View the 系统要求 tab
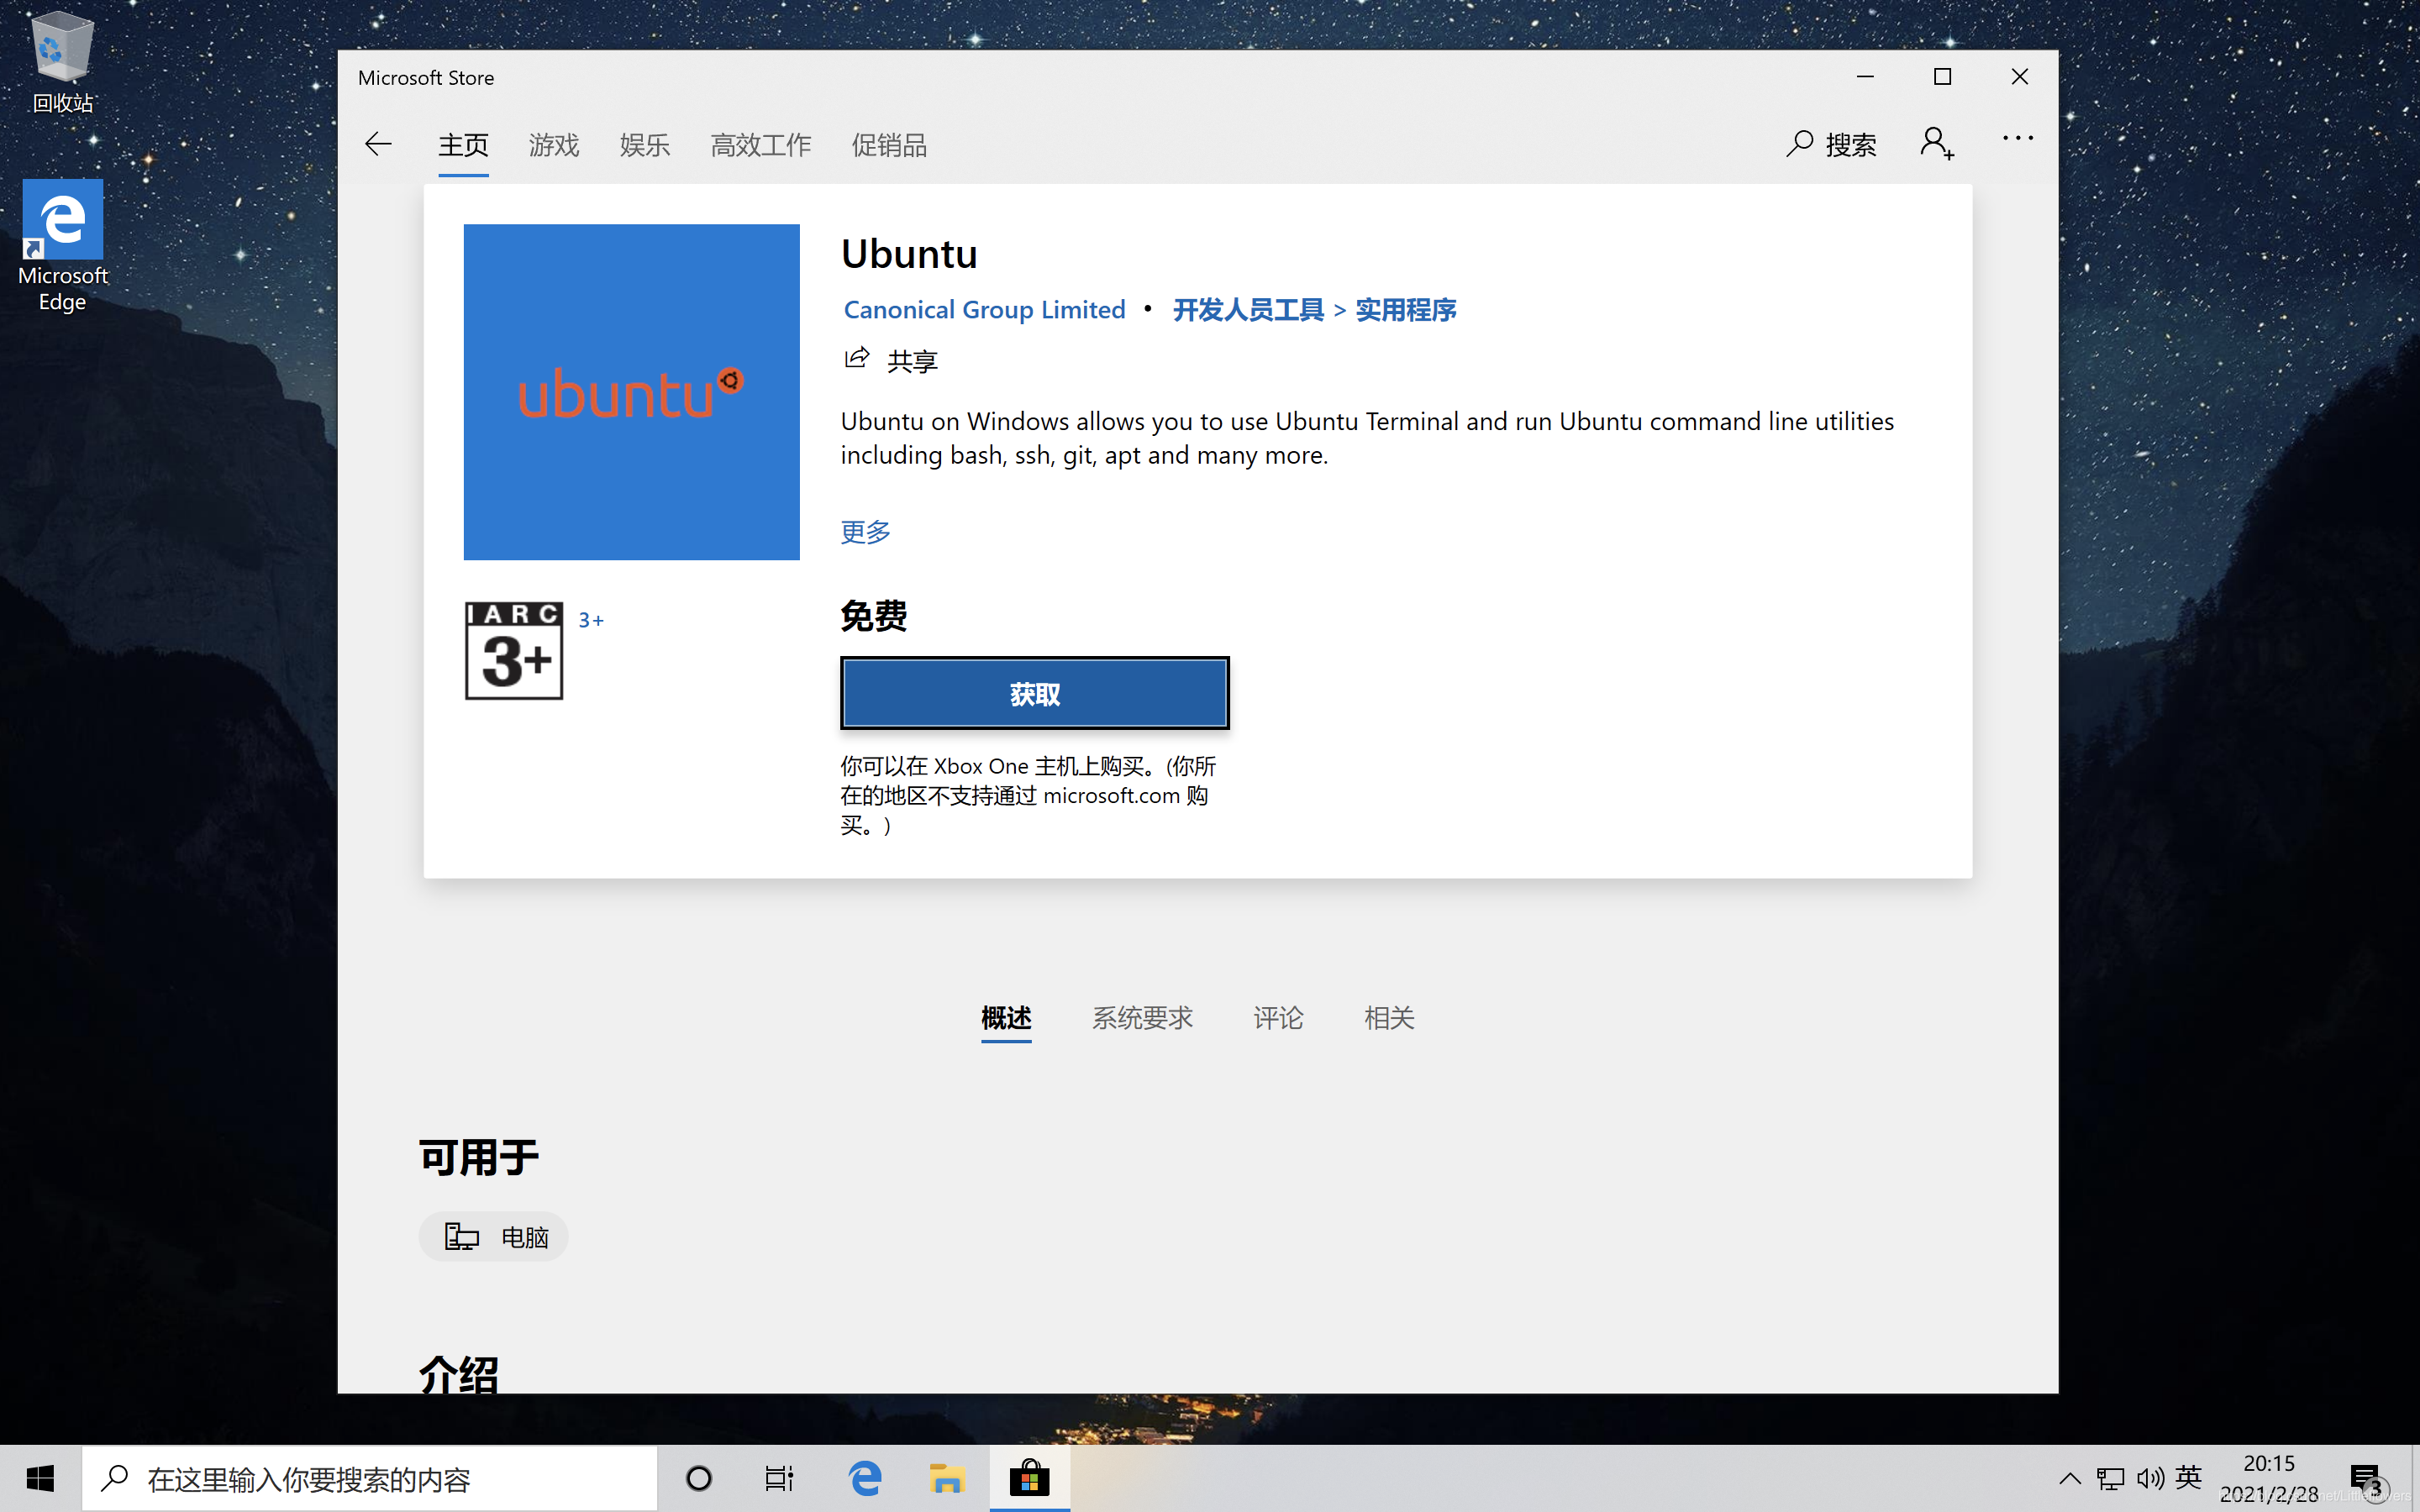The height and width of the screenshot is (1512, 2420). (1142, 1018)
